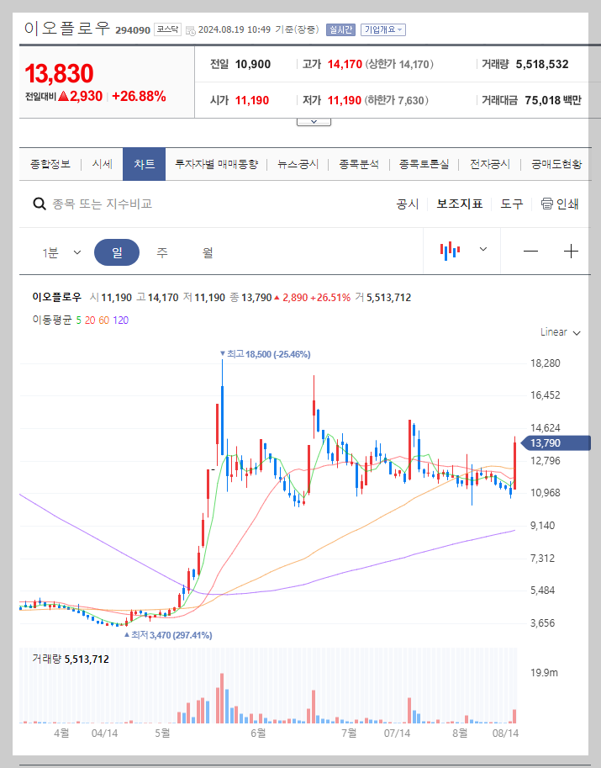Open the Linear scale dropdown
The width and height of the screenshot is (601, 768).
(560, 332)
